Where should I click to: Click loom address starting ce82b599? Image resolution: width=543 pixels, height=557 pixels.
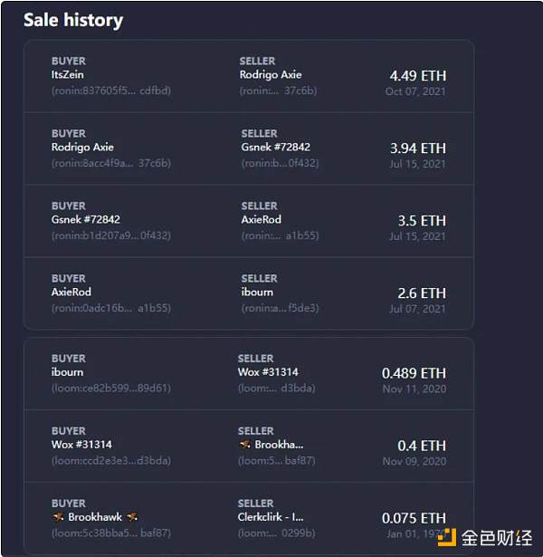coord(110,388)
